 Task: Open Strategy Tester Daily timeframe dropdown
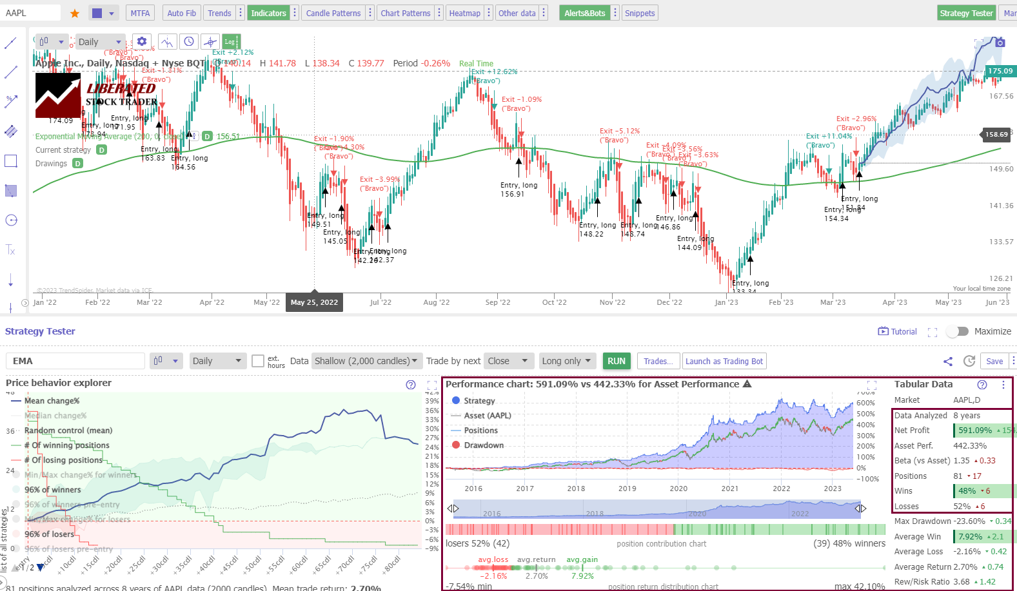point(218,361)
